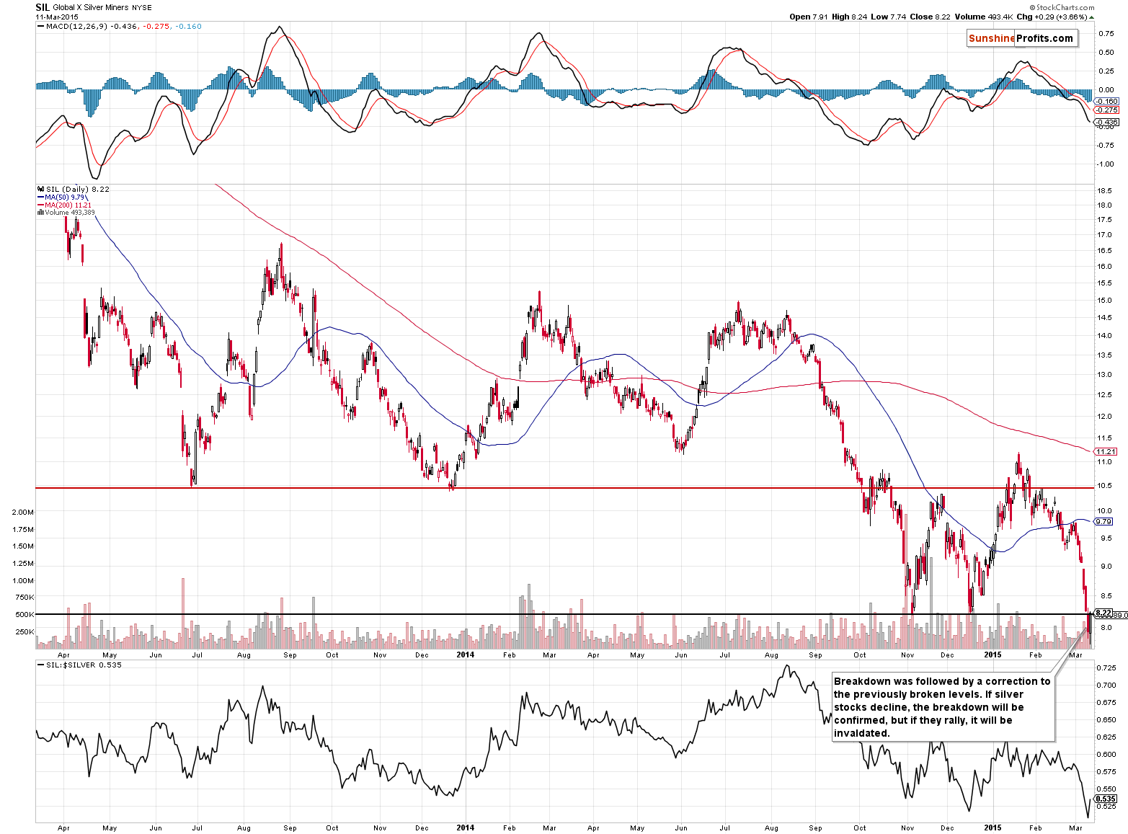
Task: Click the 15.0 price axis label
Action: coord(1104,301)
